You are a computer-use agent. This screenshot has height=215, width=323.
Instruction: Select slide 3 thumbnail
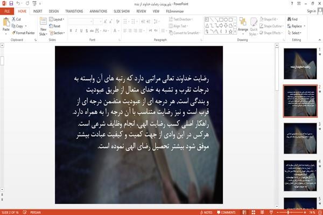(x=300, y=138)
